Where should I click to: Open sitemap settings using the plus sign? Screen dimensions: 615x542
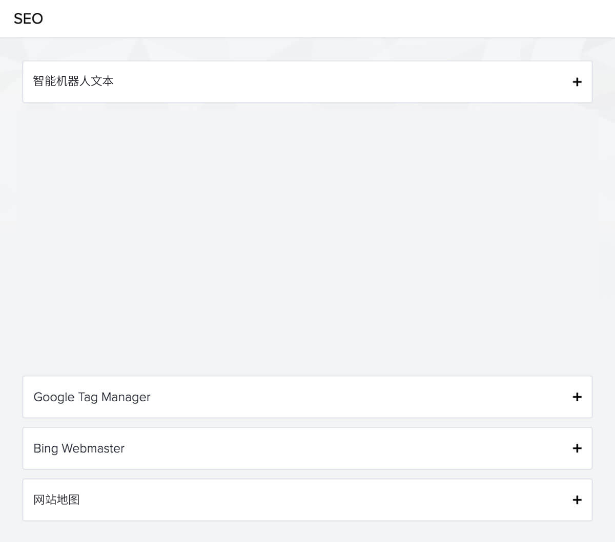(x=577, y=500)
